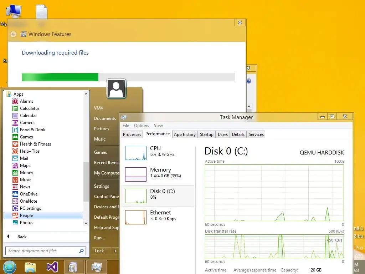Select the highlighted People app
The width and height of the screenshot is (365, 274).
(x=43, y=215)
